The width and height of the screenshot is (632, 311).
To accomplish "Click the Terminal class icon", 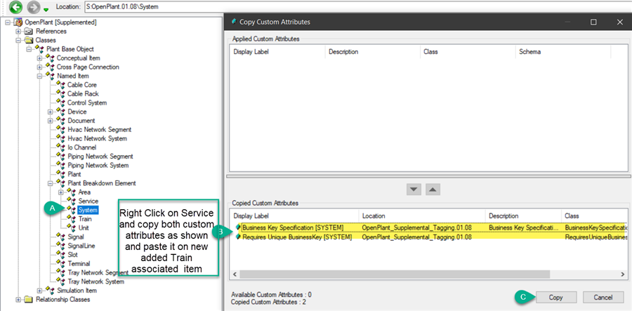I will pyautogui.click(x=61, y=263).
